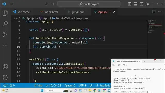Open the VS Code hamburger application menu

pyautogui.click(x=12, y=4)
